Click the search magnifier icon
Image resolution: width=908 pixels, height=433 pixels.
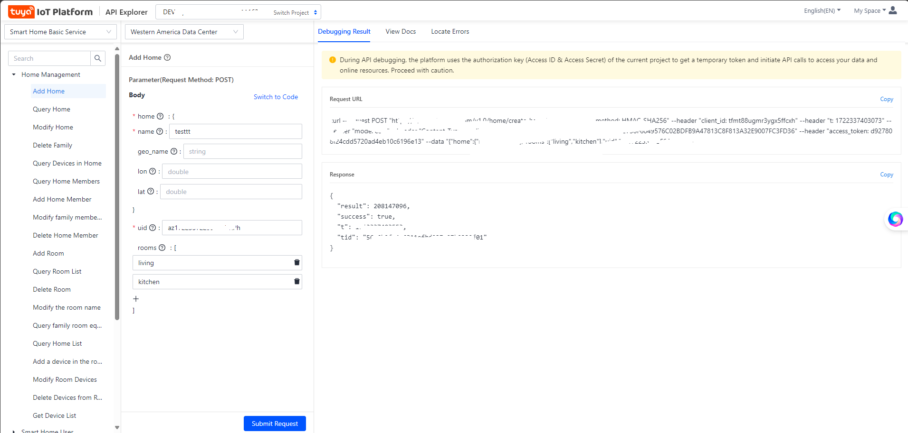coord(98,58)
